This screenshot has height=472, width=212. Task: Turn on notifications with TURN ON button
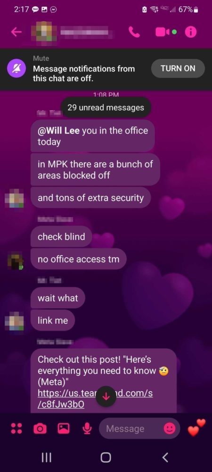coord(178,68)
